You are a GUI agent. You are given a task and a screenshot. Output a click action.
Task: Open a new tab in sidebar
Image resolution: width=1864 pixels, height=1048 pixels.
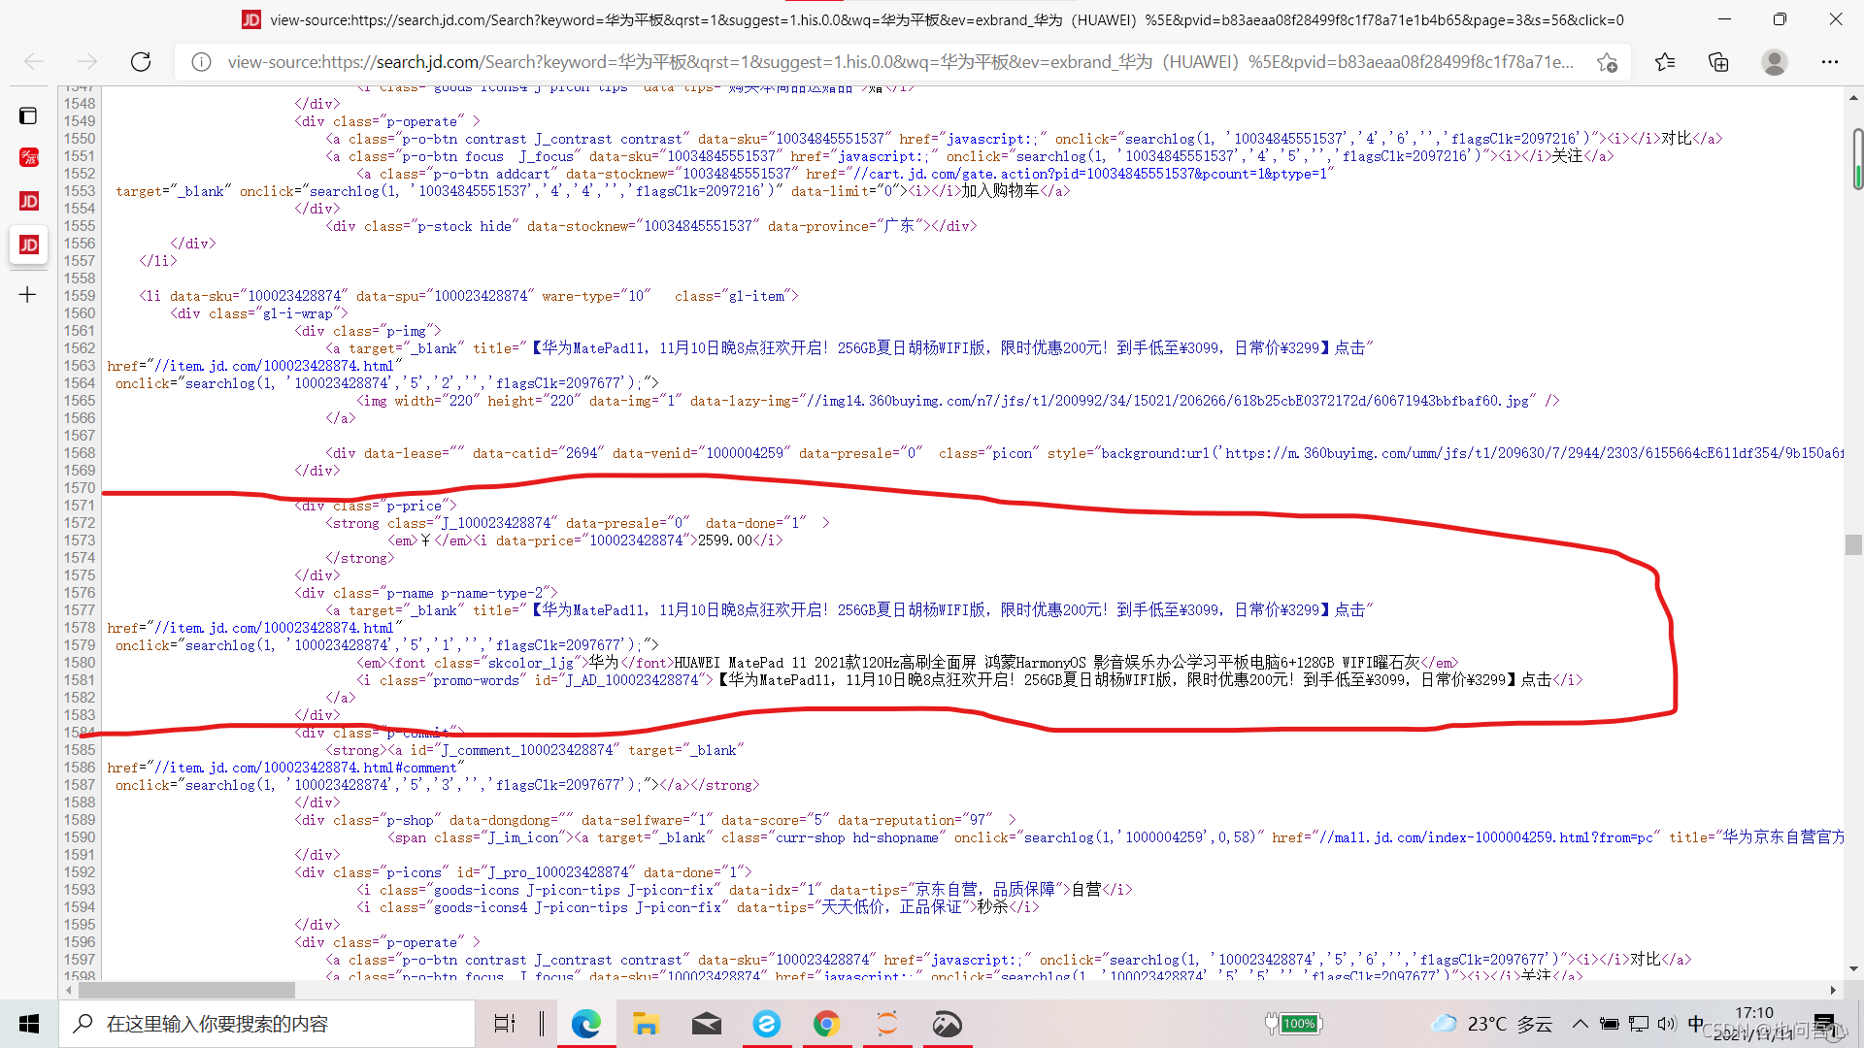point(28,294)
